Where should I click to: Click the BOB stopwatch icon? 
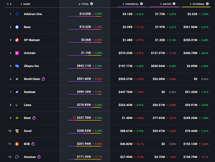[x=33, y=144]
